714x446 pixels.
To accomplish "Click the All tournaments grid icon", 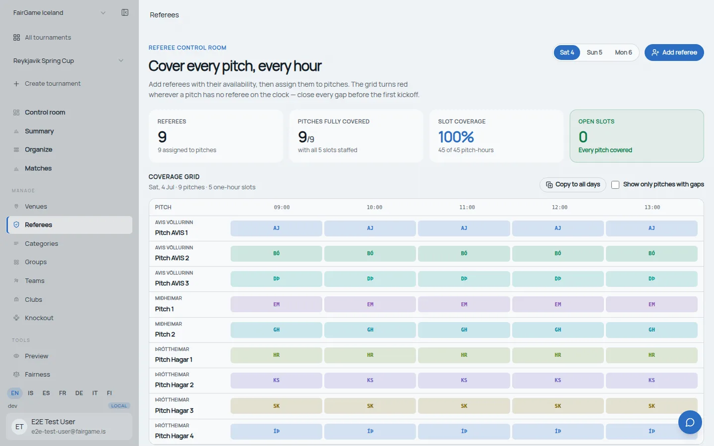I will click(x=16, y=38).
